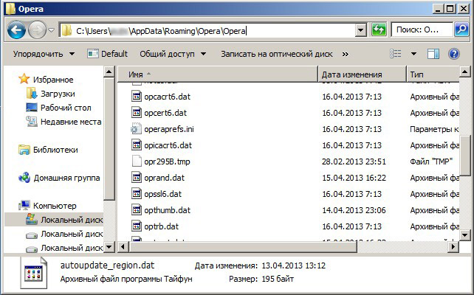This screenshot has height=295, width=474.
Task: Focus the address bar path field
Action: pos(207,30)
